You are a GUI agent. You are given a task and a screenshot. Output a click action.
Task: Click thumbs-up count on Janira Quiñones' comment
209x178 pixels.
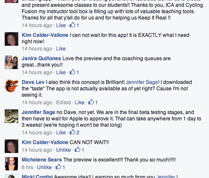(x=78, y=72)
